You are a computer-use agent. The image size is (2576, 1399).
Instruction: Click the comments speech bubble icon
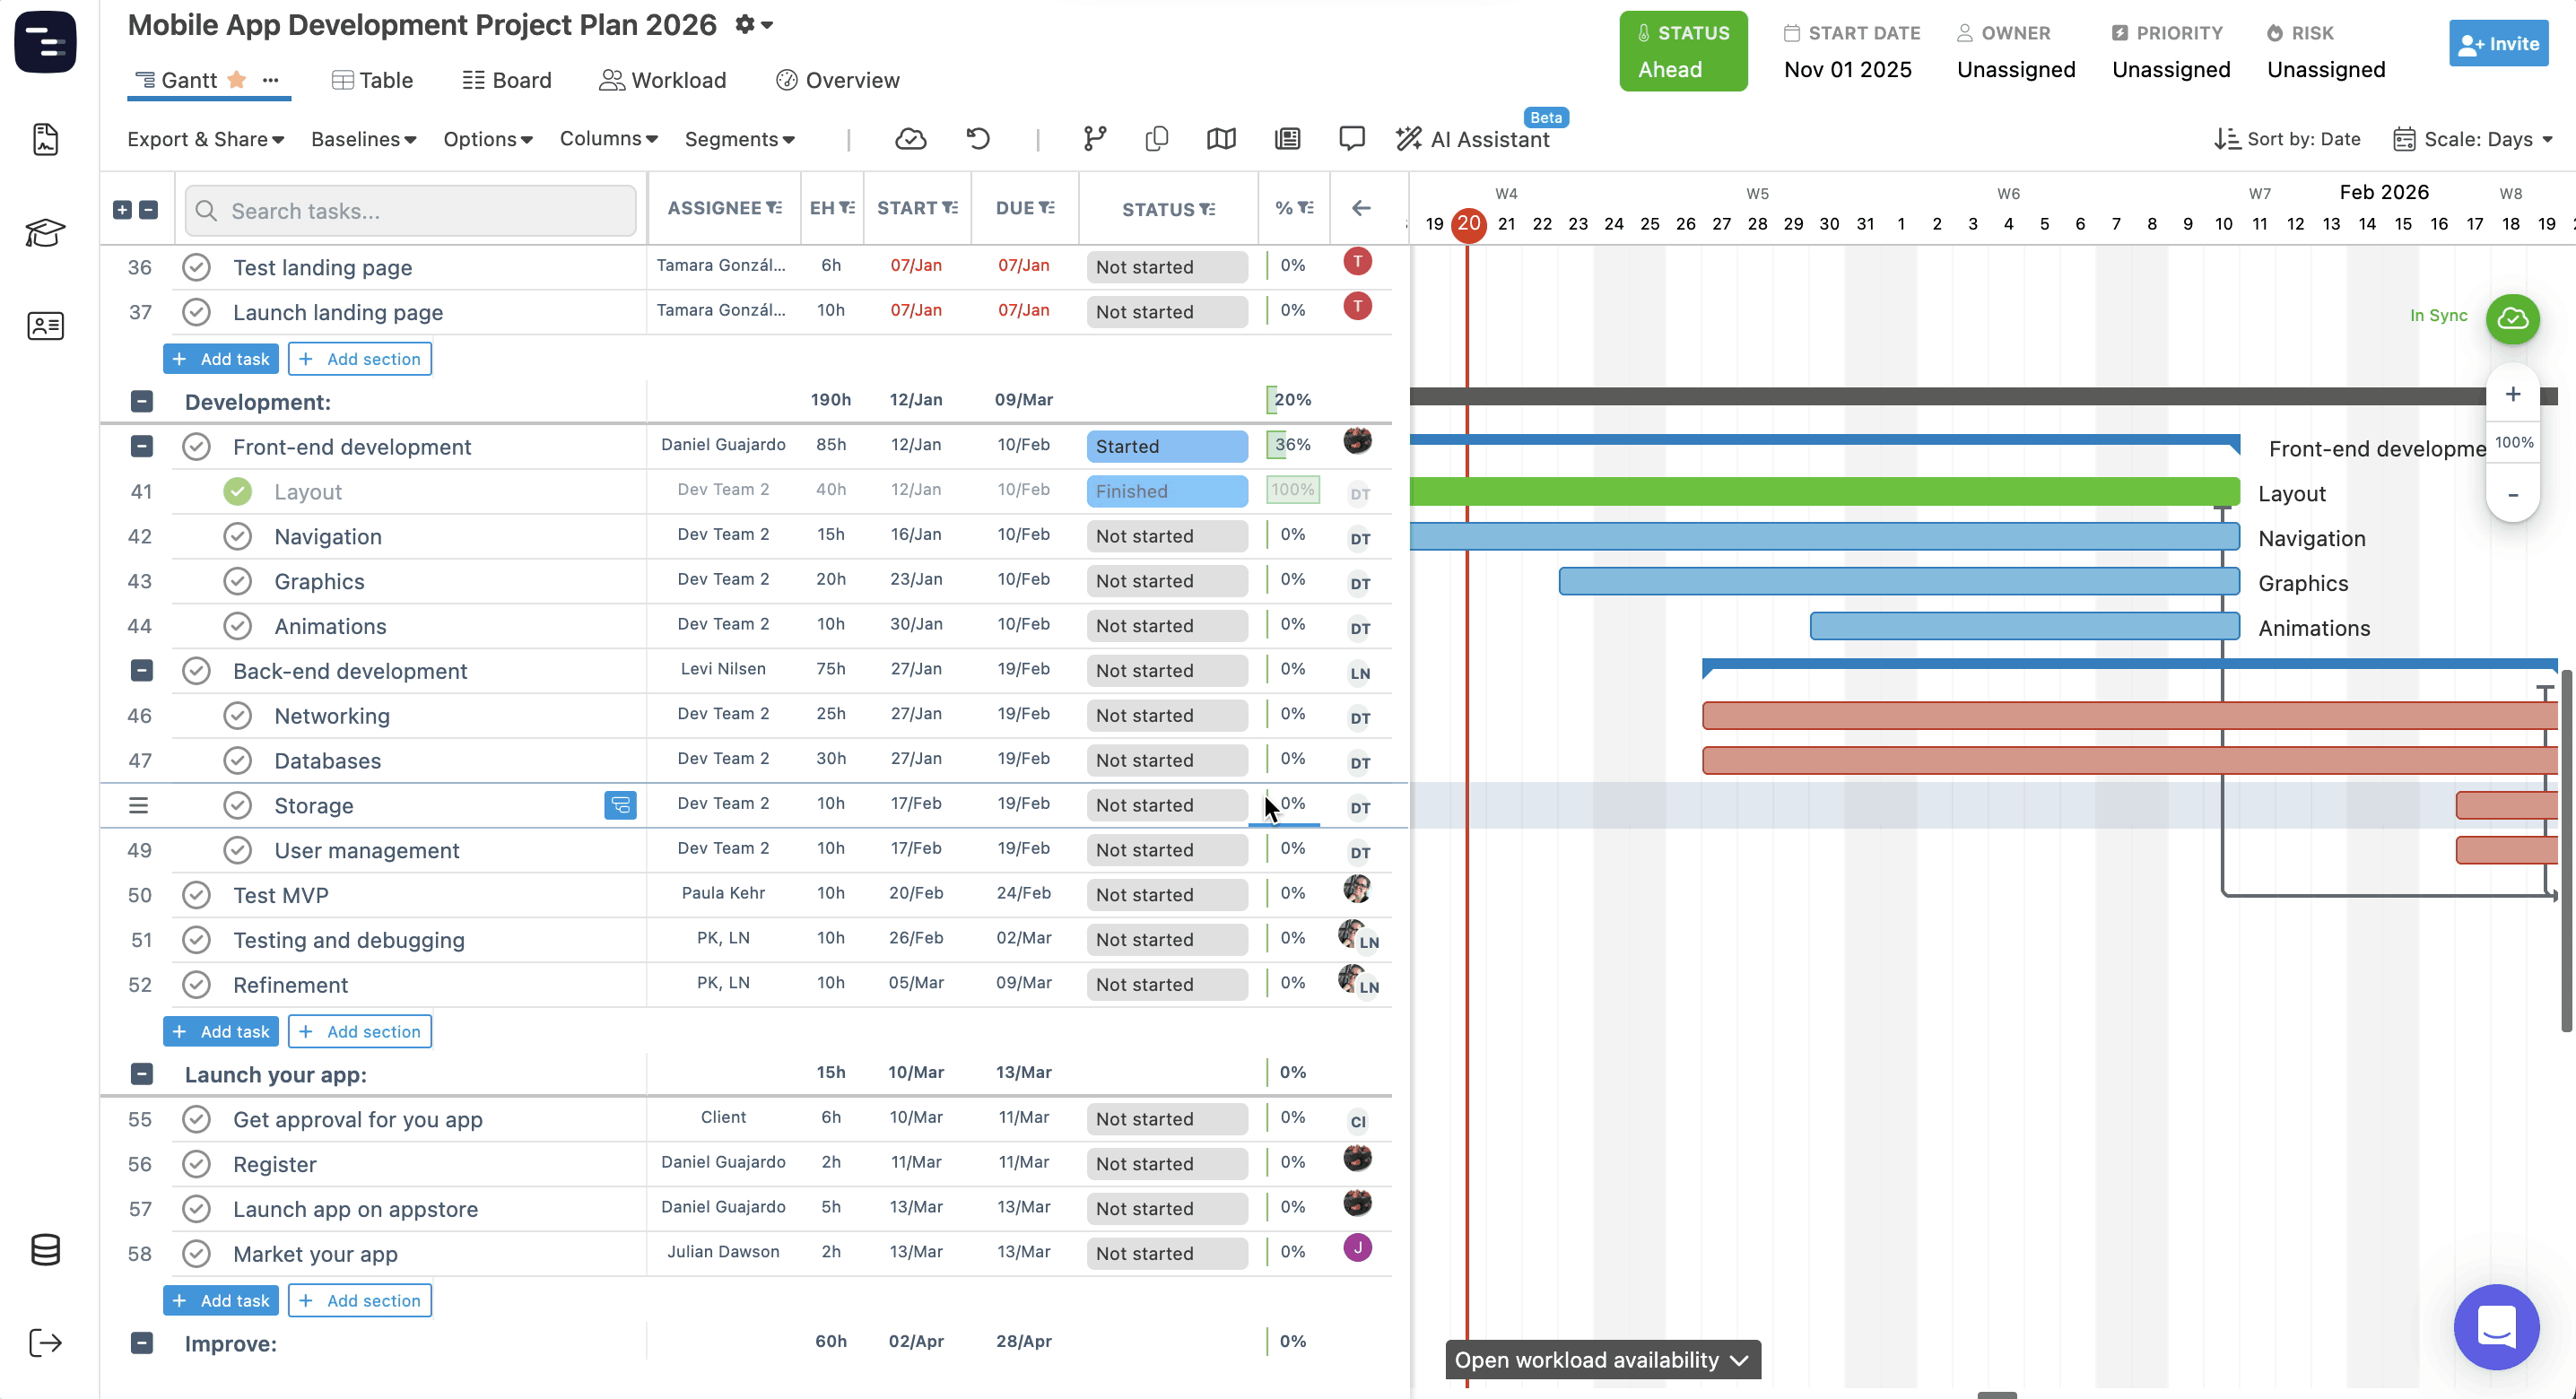click(1351, 139)
